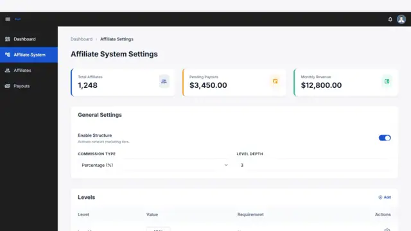
Task: Click the Level column header
Action: tap(83, 214)
